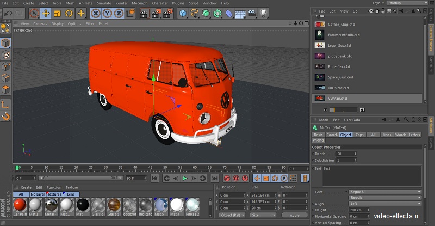Click the coordinate system icon
The height and width of the screenshot is (226, 435).
pyautogui.click(x=130, y=13)
